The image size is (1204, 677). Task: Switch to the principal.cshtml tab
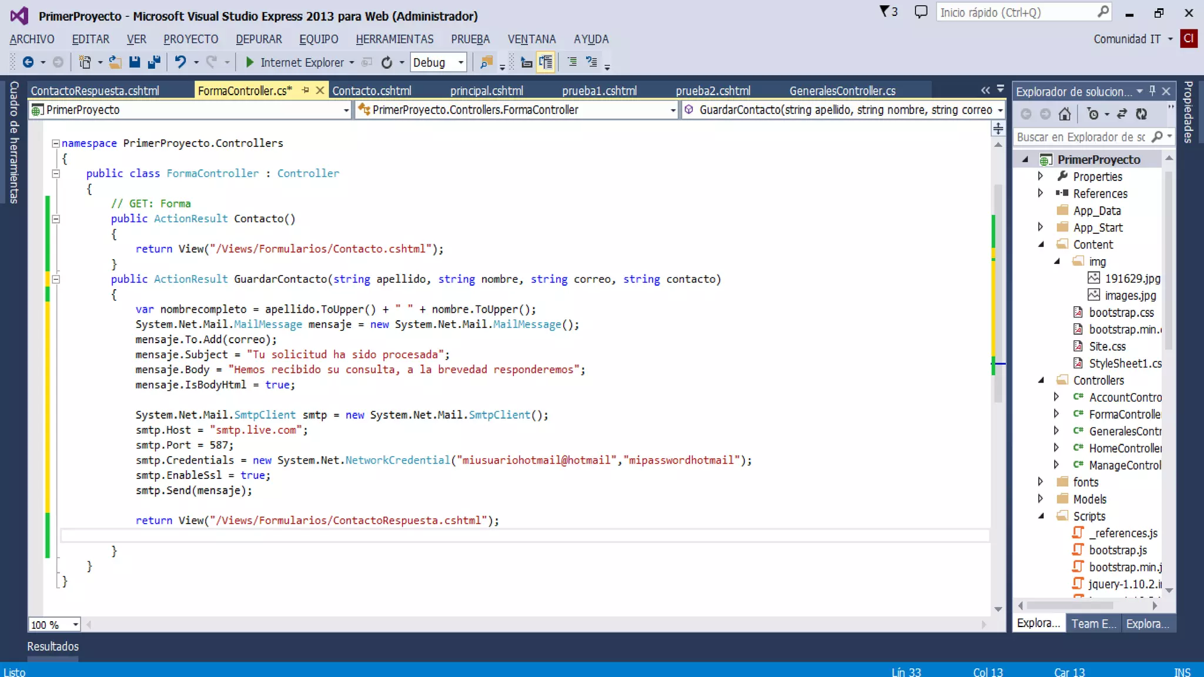pos(486,91)
